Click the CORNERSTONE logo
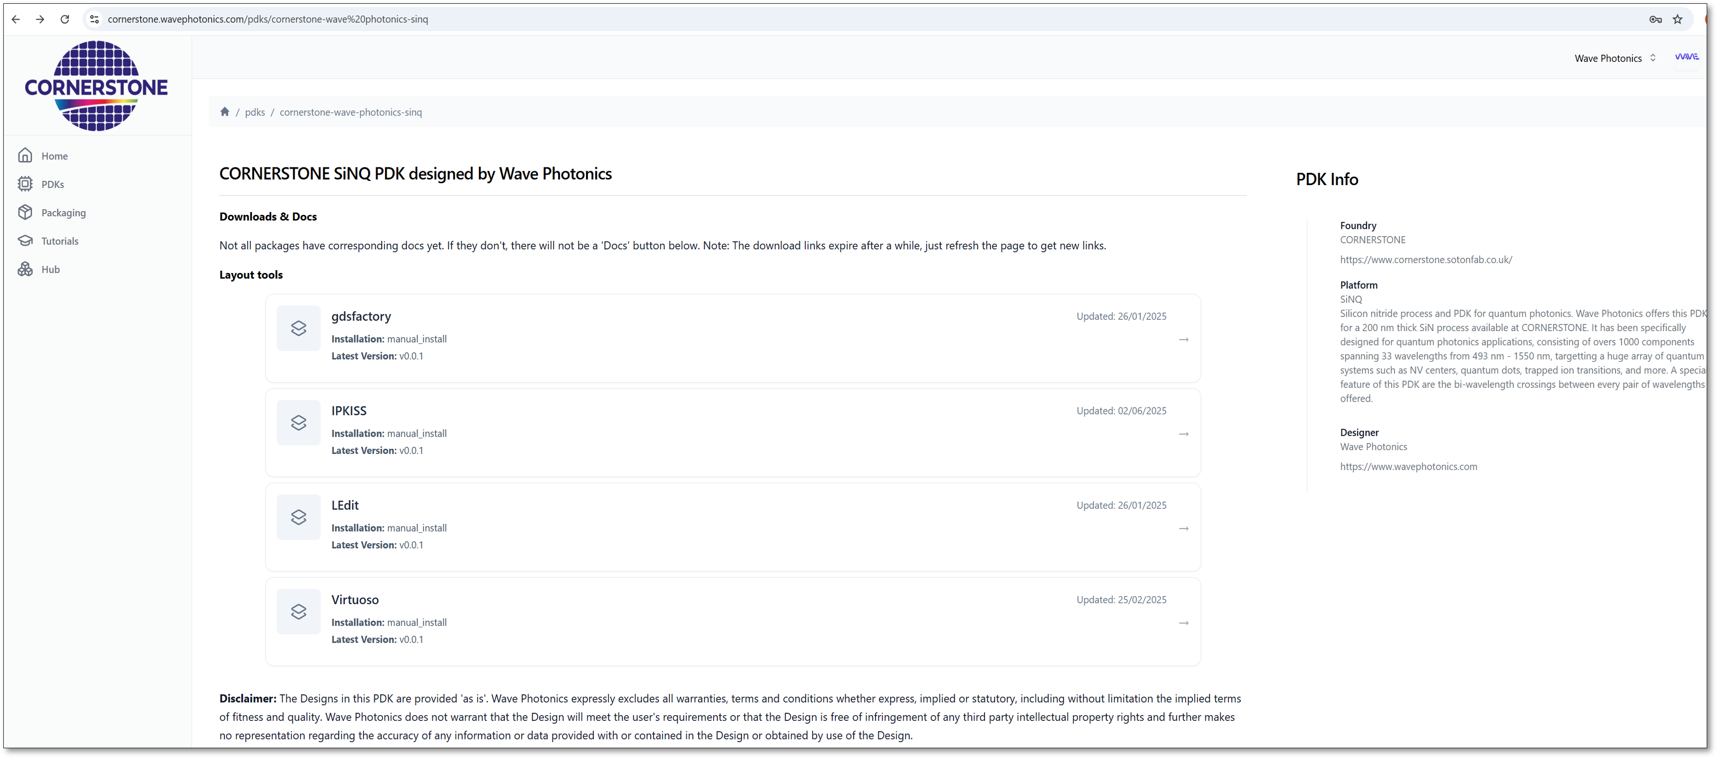The image size is (1717, 758). pyautogui.click(x=96, y=86)
